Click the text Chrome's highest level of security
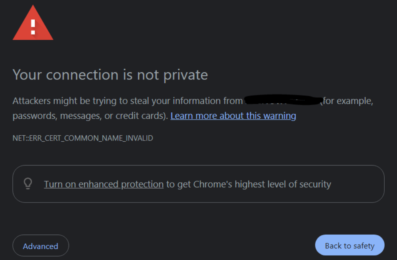The image size is (397, 260). (x=262, y=184)
